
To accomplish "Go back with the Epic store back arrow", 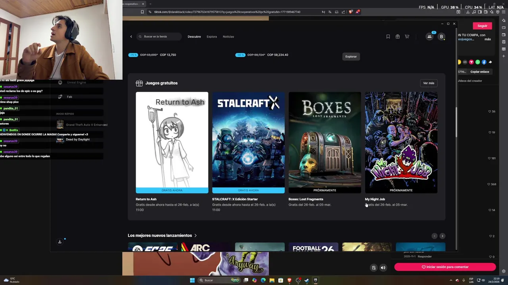I will 131,36.
